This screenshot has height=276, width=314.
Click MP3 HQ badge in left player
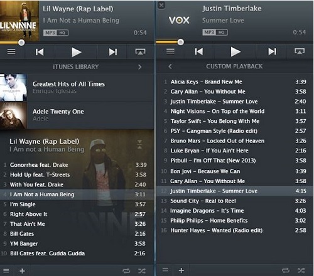(x=56, y=33)
